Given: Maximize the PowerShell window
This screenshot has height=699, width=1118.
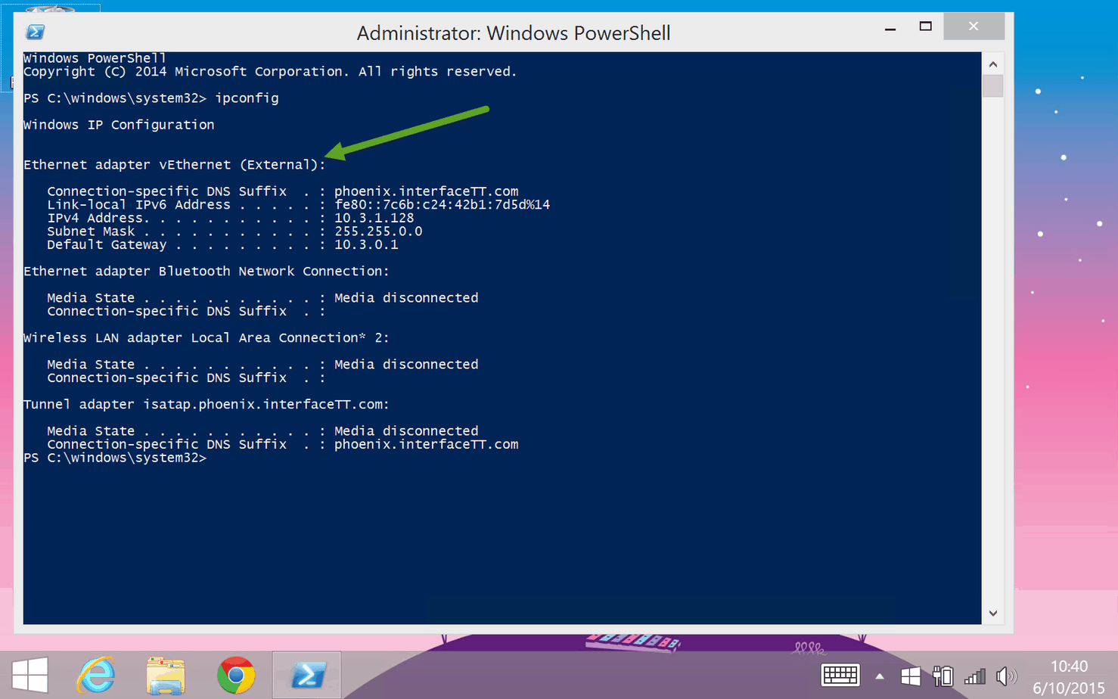Looking at the screenshot, I should point(925,27).
